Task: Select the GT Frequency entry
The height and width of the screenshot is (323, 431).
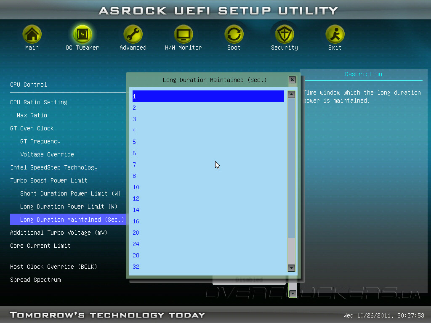Action: tap(40, 141)
